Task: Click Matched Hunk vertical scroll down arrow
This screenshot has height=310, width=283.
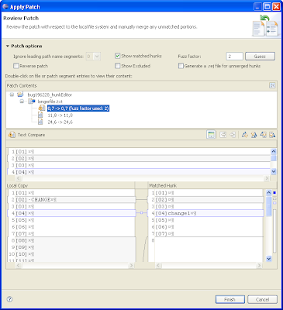Action: (269, 258)
